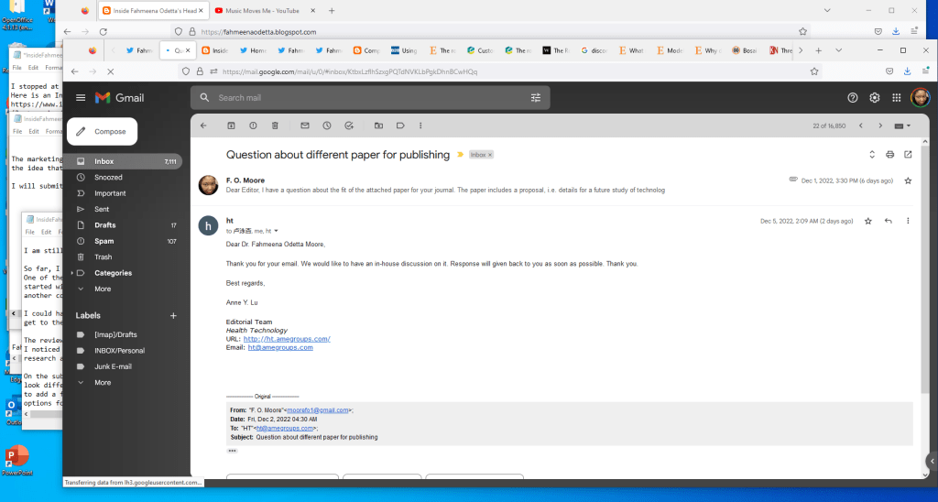Open the ht.amegroups.com URL link
The width and height of the screenshot is (938, 502).
(286, 339)
